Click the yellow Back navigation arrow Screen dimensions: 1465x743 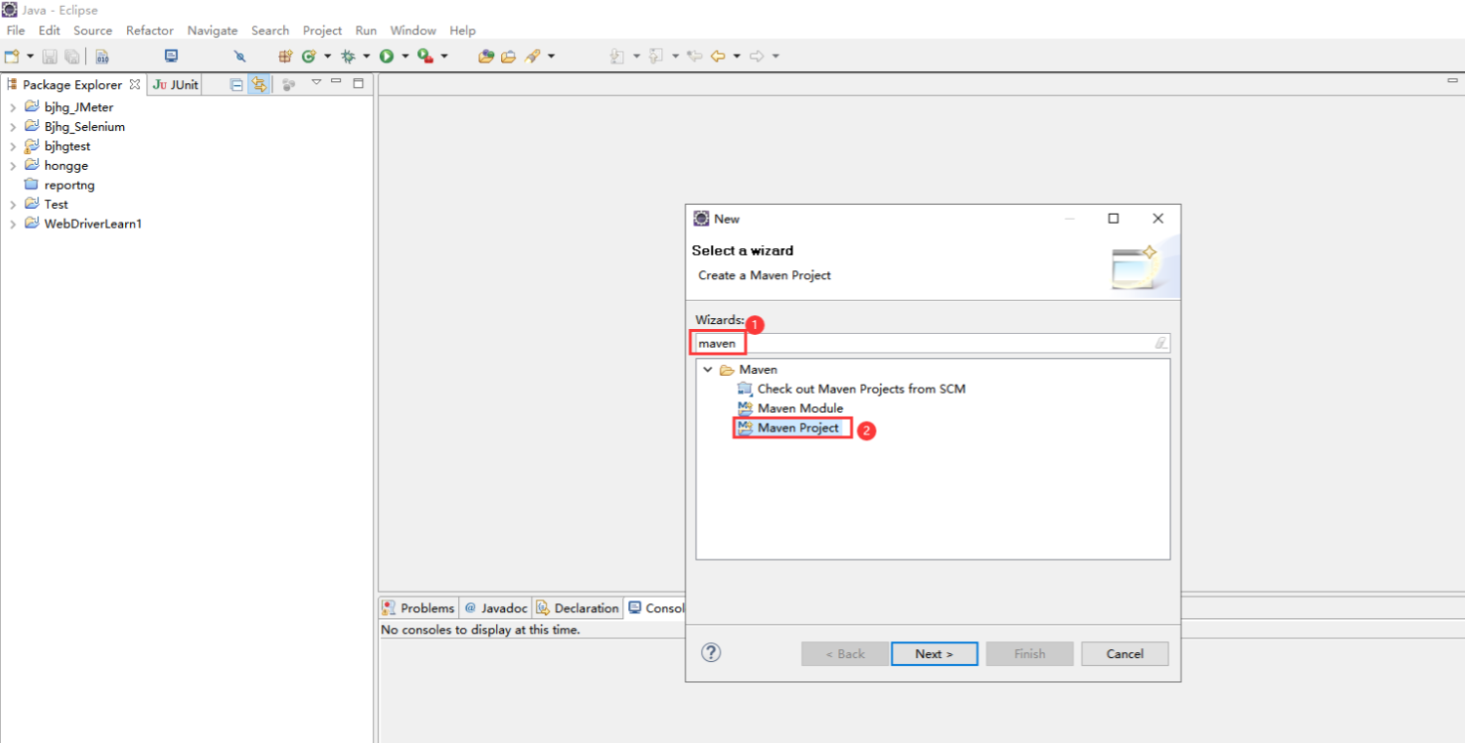click(718, 56)
